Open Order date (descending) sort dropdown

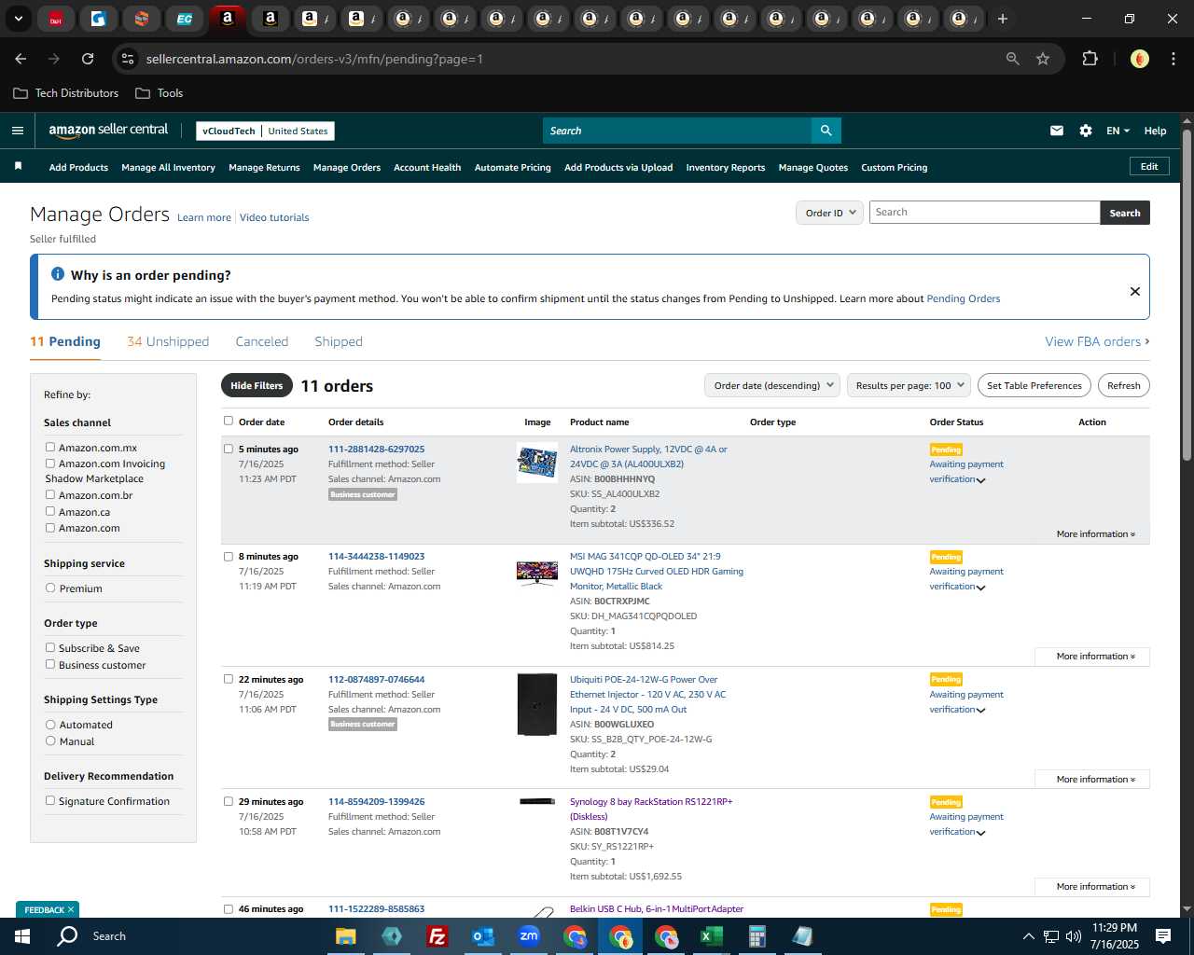771,385
